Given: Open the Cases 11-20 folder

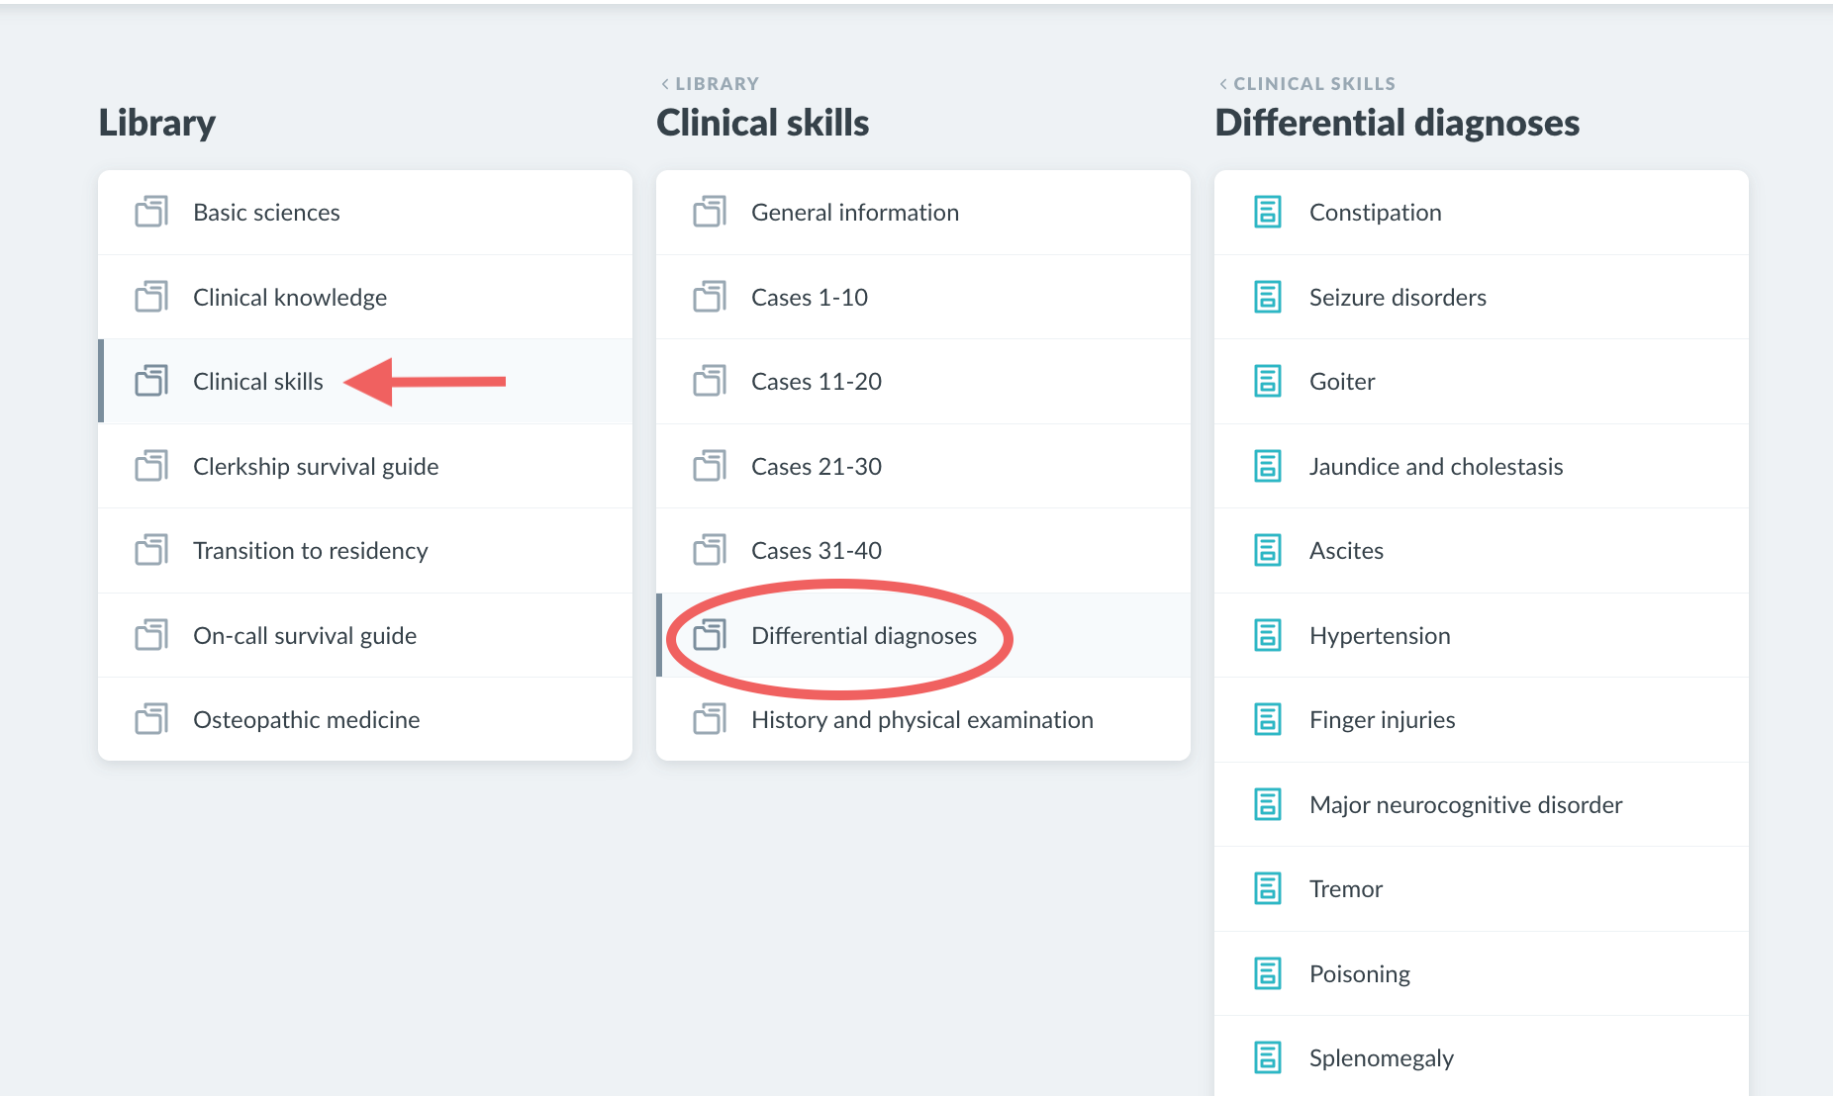Looking at the screenshot, I should coord(923,382).
